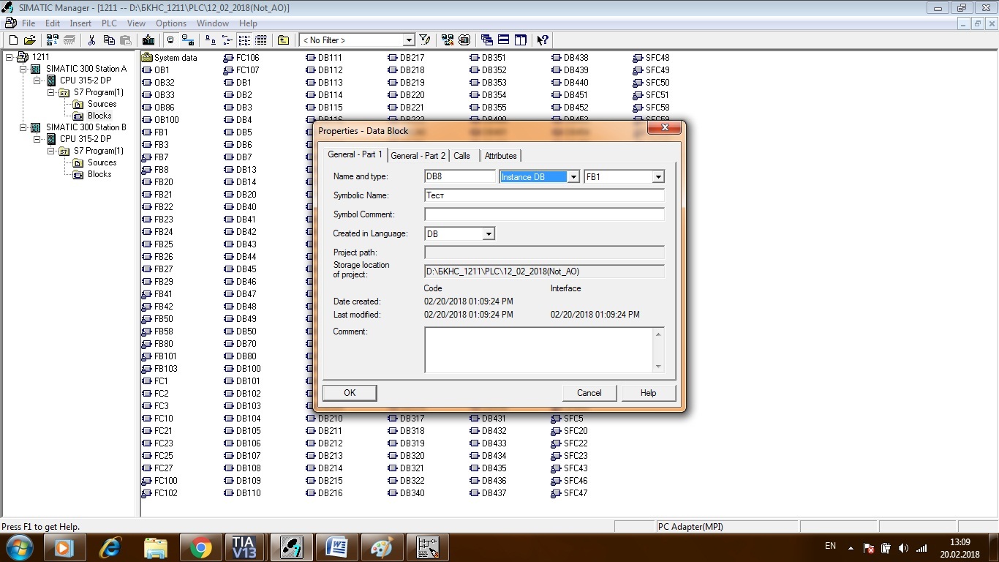999x562 pixels.
Task: Collapse S7 Program(1) under Station B
Action: (x=50, y=151)
